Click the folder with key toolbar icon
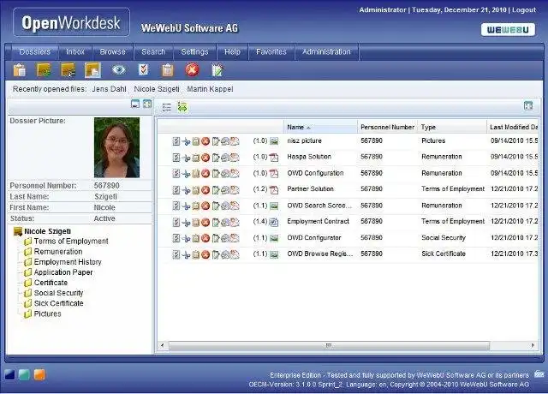 pos(68,70)
